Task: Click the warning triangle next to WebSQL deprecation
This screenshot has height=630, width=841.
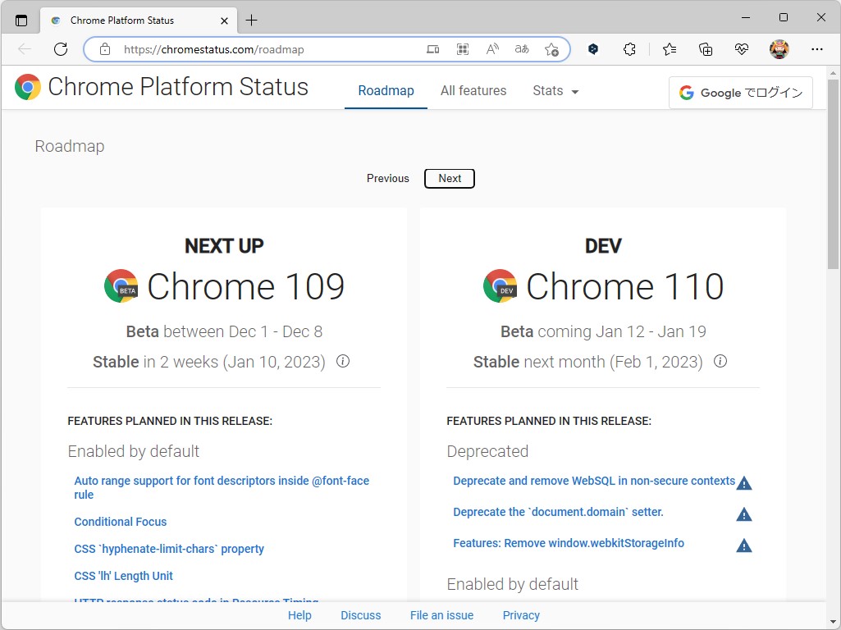Action: (x=744, y=483)
